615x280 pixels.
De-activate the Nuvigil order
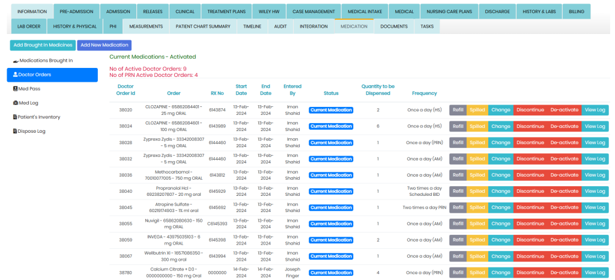564,224
